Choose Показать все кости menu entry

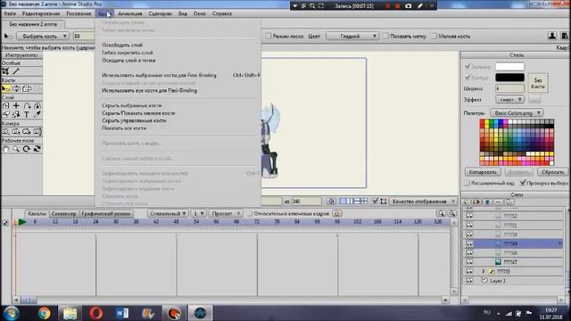tap(124, 128)
